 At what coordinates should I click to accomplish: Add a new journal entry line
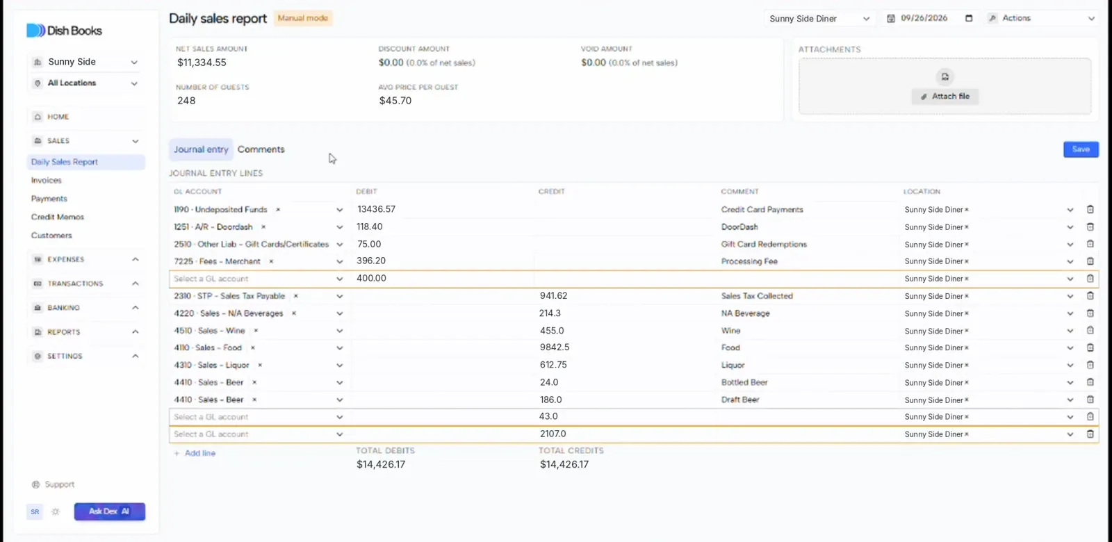195,453
